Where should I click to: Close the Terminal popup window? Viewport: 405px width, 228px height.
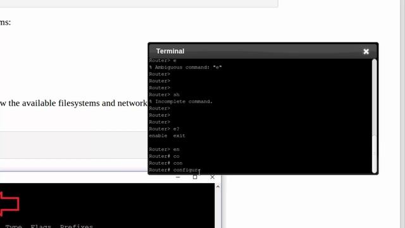point(366,51)
